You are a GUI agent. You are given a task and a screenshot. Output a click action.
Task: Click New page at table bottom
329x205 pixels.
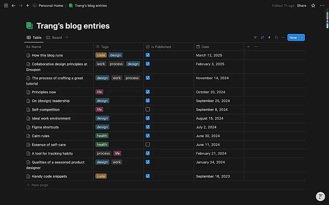[x=37, y=185]
